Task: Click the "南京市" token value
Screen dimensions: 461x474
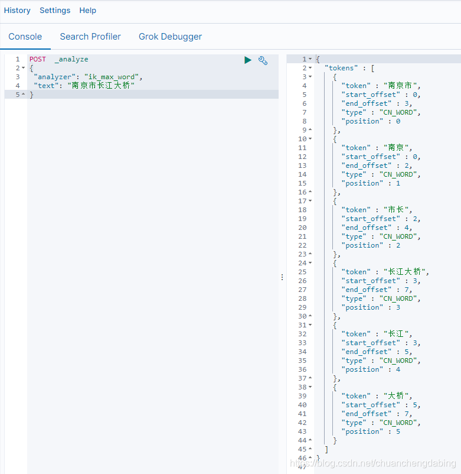Action: pyautogui.click(x=400, y=86)
